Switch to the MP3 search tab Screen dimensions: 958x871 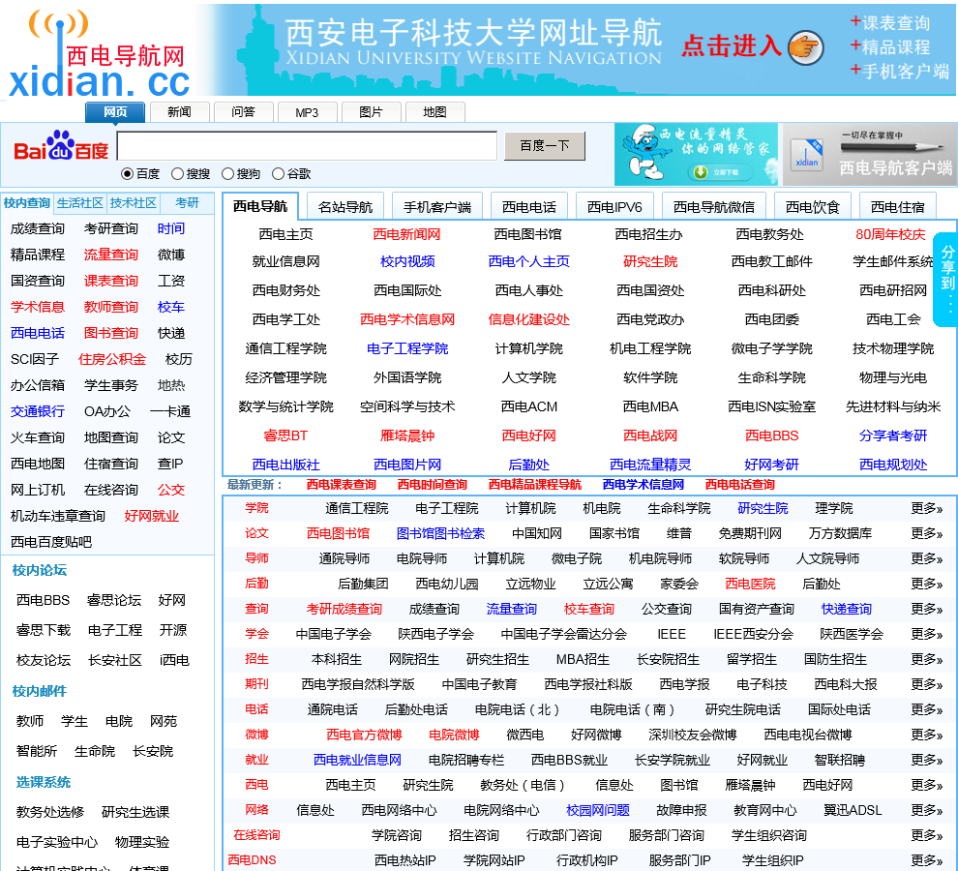[307, 112]
